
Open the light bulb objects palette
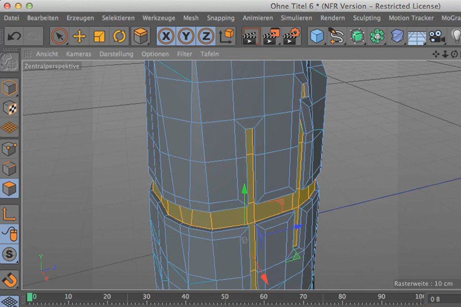click(456, 36)
